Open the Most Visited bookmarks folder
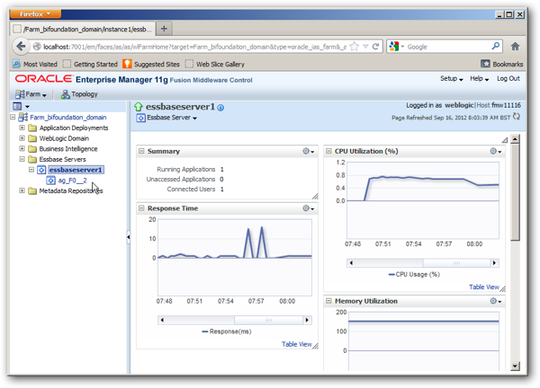This screenshot has width=540, height=388. 35,64
